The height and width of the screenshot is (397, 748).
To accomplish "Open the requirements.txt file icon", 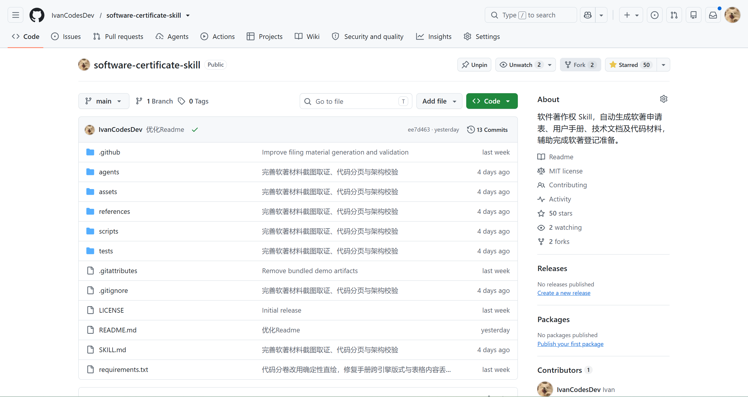I will coord(90,370).
